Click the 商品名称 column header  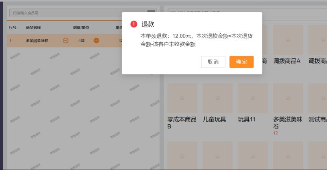click(x=33, y=28)
